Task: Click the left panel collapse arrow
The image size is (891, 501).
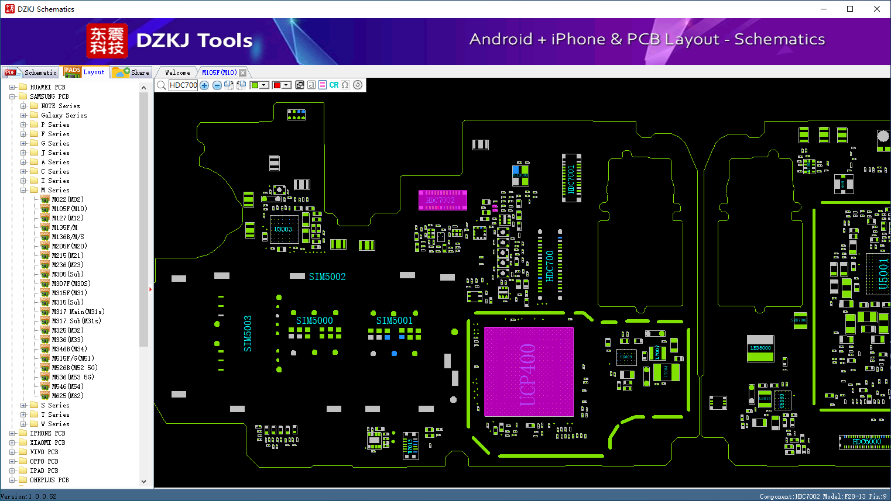Action: click(150, 289)
